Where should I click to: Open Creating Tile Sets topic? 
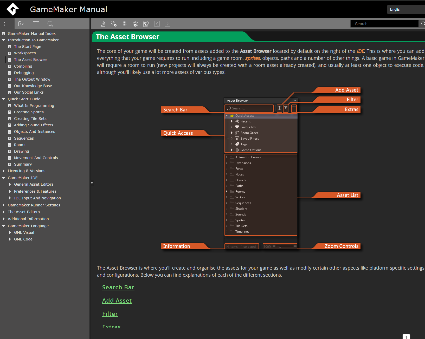click(x=30, y=119)
